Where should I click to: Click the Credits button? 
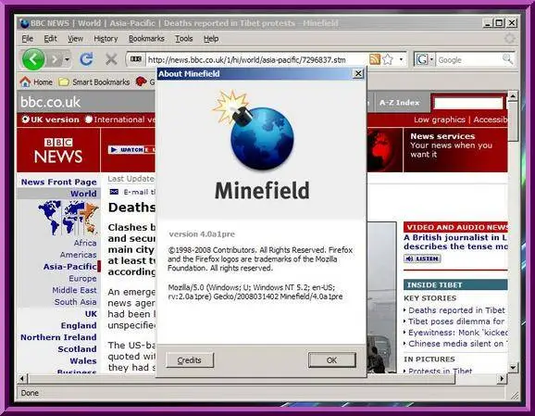click(x=190, y=360)
